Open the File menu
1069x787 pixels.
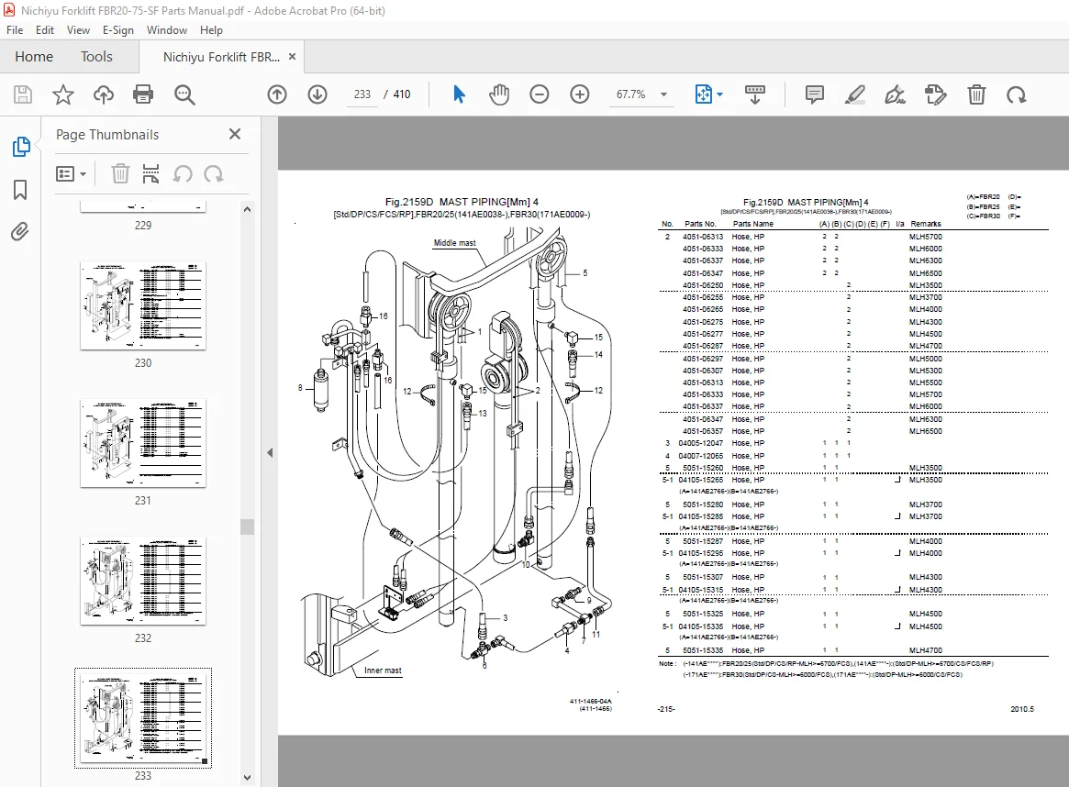pos(15,30)
